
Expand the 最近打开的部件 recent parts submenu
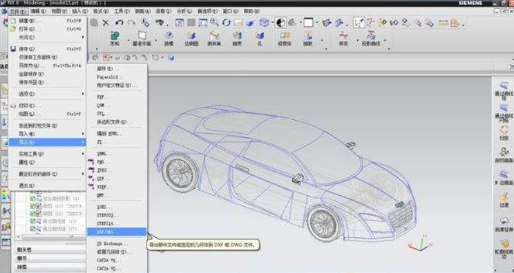(x=48, y=174)
